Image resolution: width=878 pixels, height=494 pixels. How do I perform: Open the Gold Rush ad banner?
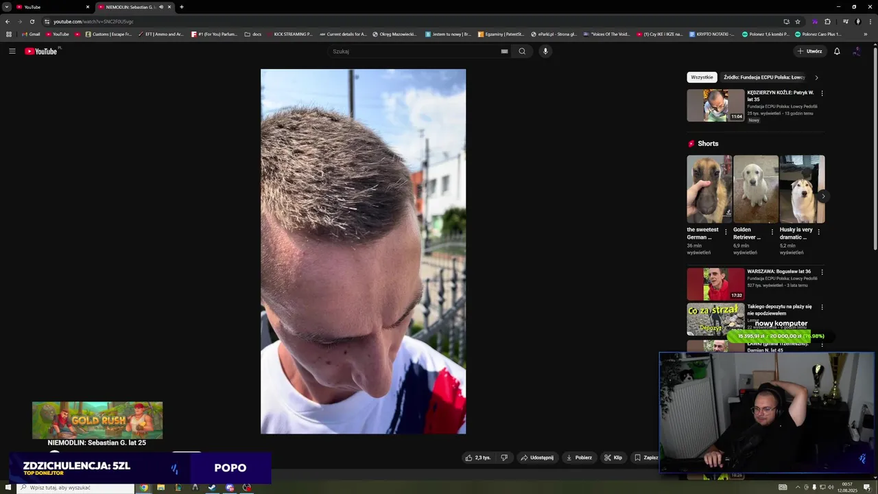[97, 420]
